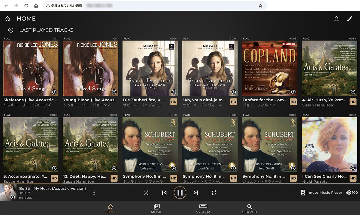The height and width of the screenshot is (215, 360).
Task: Click the pencil edit icon
Action: click(349, 19)
